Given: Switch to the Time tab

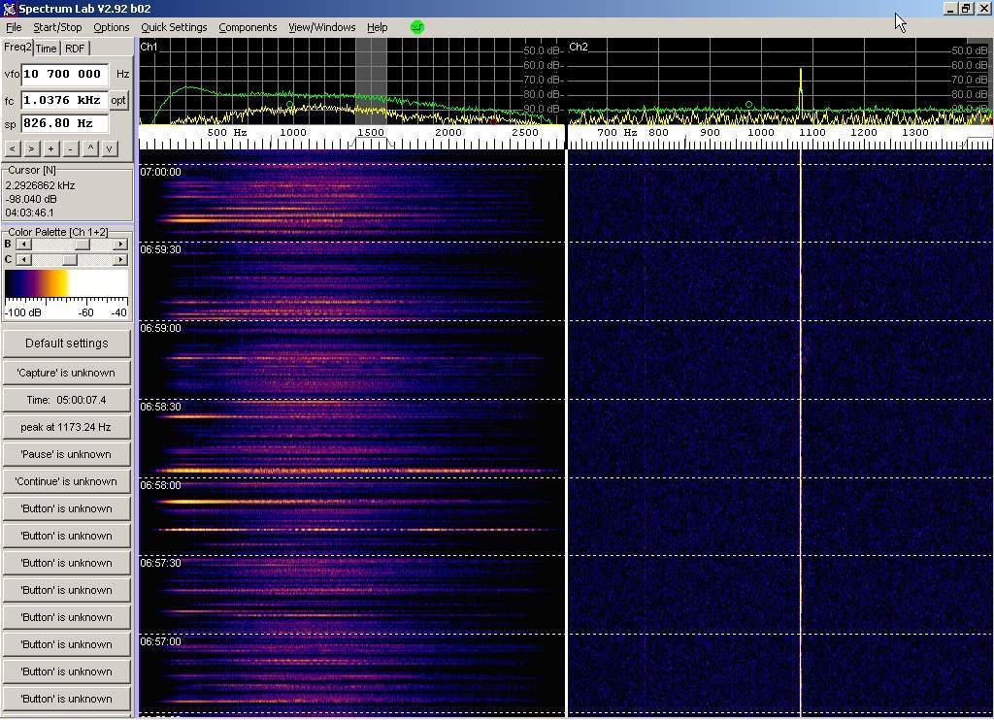Looking at the screenshot, I should pyautogui.click(x=47, y=49).
